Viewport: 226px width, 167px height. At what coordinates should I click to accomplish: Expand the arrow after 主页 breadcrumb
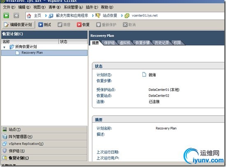click(46, 16)
